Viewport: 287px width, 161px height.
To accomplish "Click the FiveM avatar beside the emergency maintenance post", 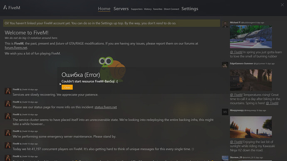I will (7, 133).
